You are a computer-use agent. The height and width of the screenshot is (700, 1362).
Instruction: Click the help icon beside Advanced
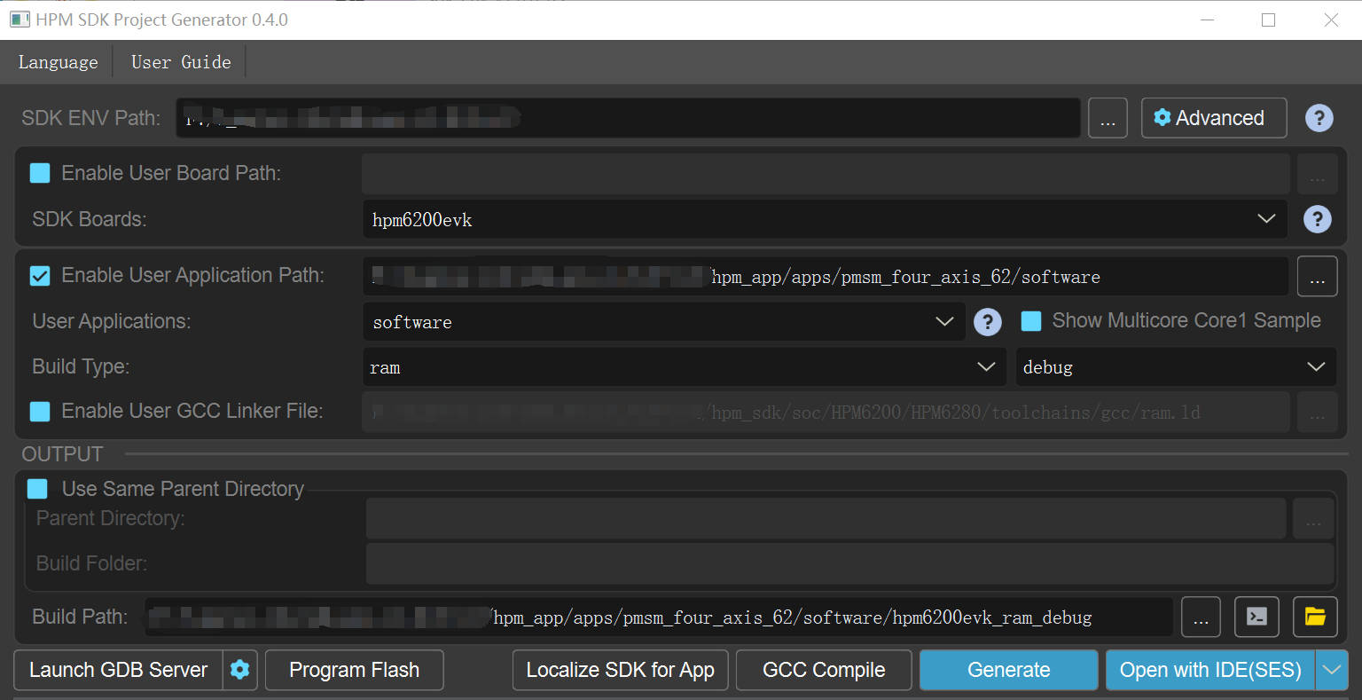(x=1319, y=118)
